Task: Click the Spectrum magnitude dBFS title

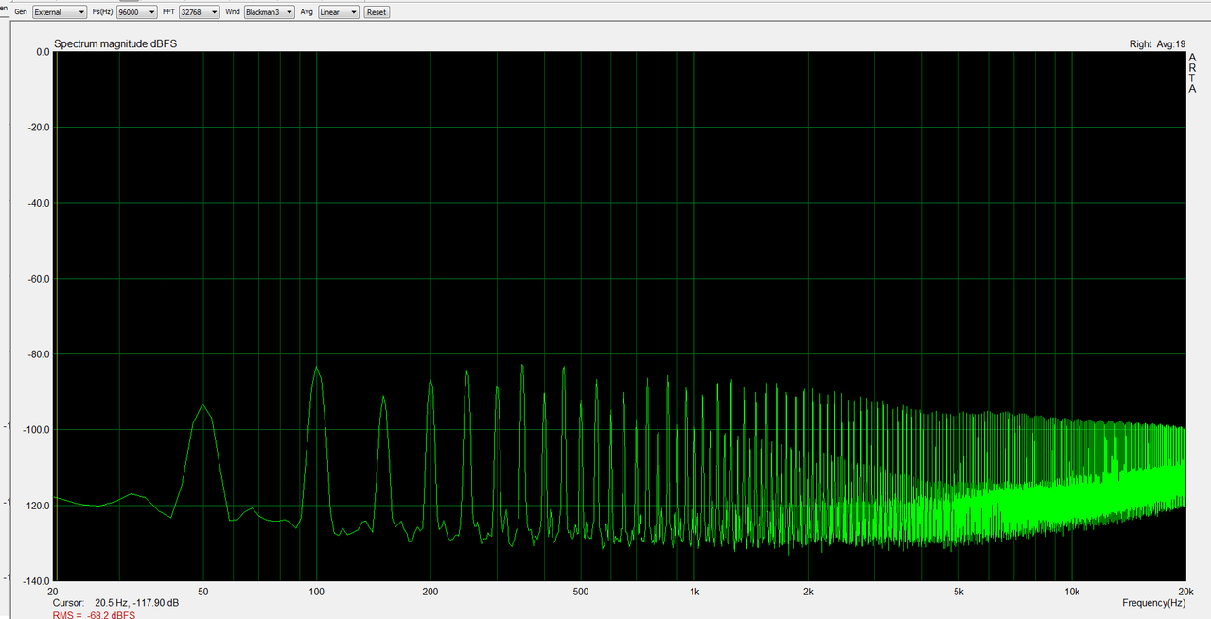Action: pyautogui.click(x=115, y=44)
